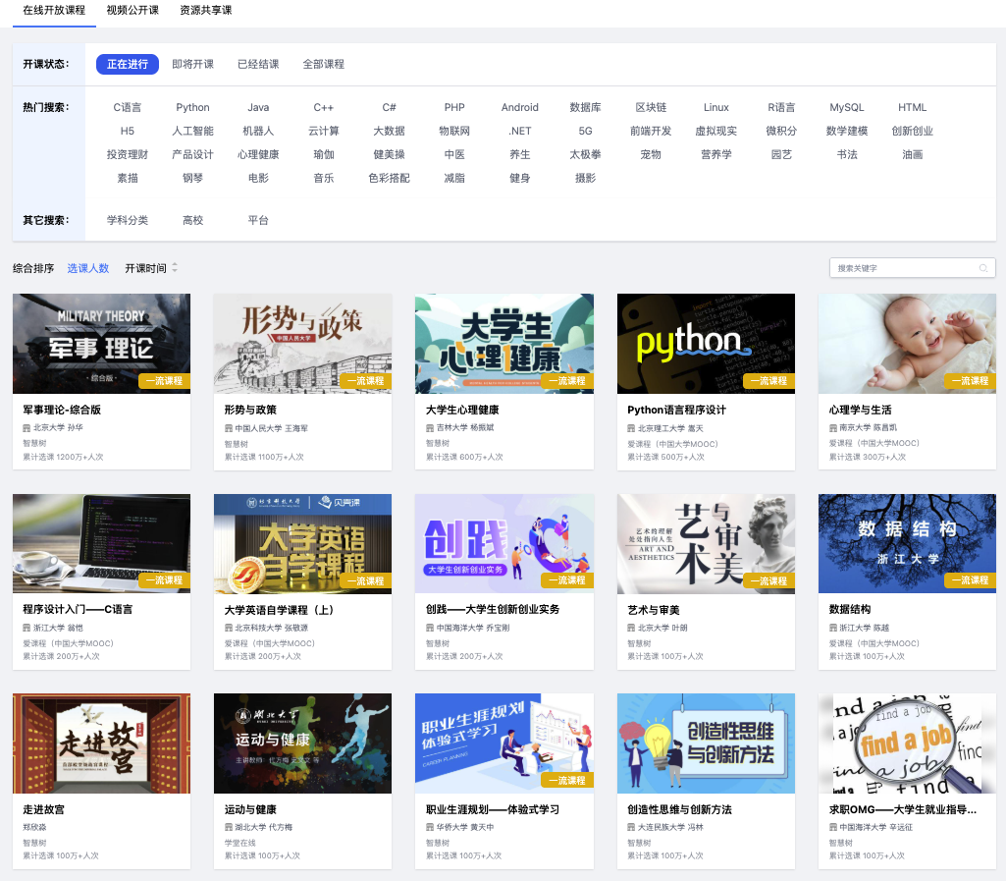Viewport: 1006px width, 881px height.
Task: Click the 一流课程 badge on 数据结构 card
Action: point(970,580)
